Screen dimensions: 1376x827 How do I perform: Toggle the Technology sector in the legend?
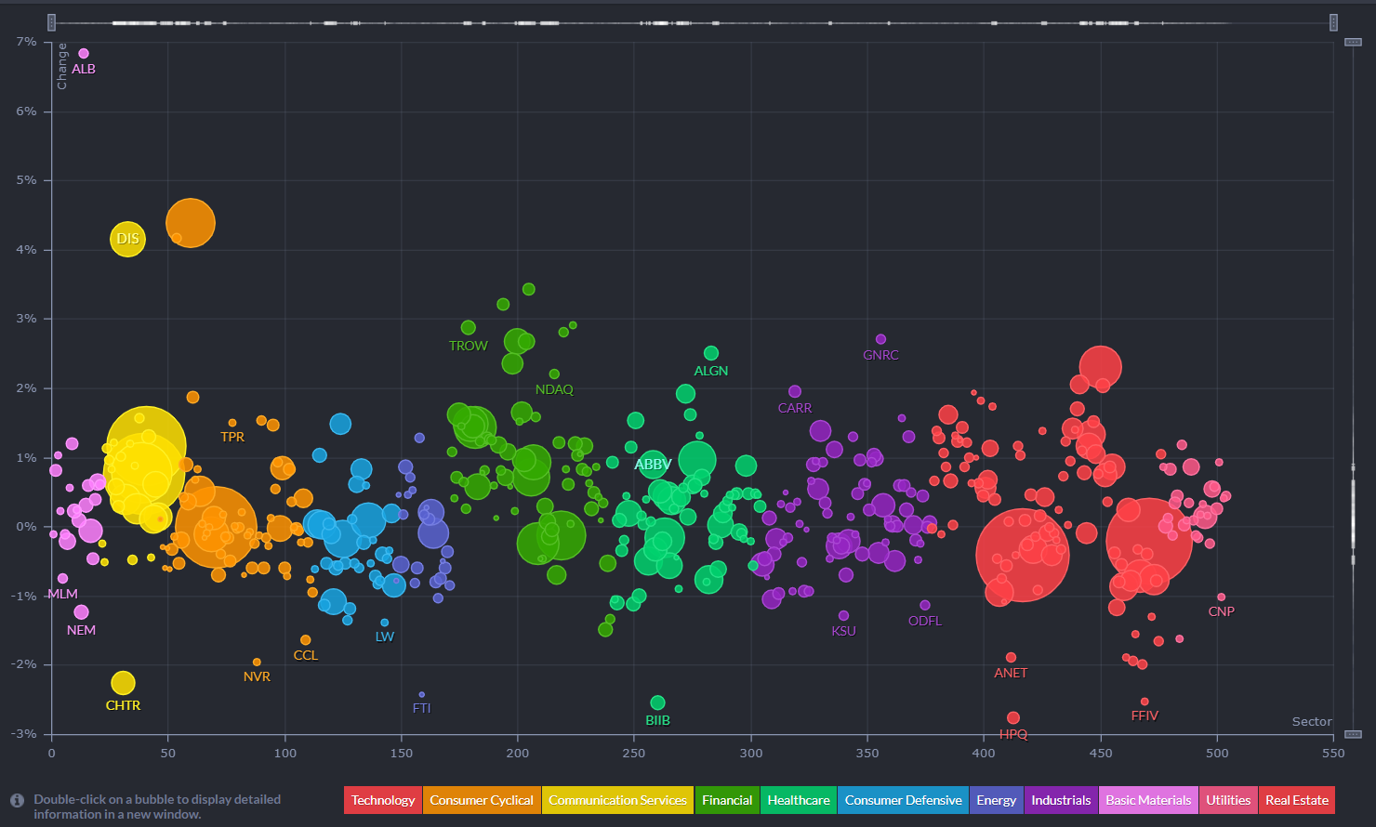click(383, 800)
